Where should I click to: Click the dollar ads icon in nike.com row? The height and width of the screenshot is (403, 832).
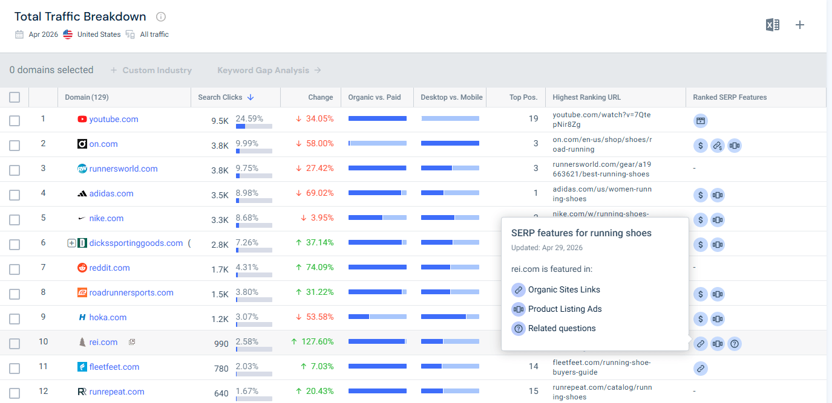click(x=701, y=220)
